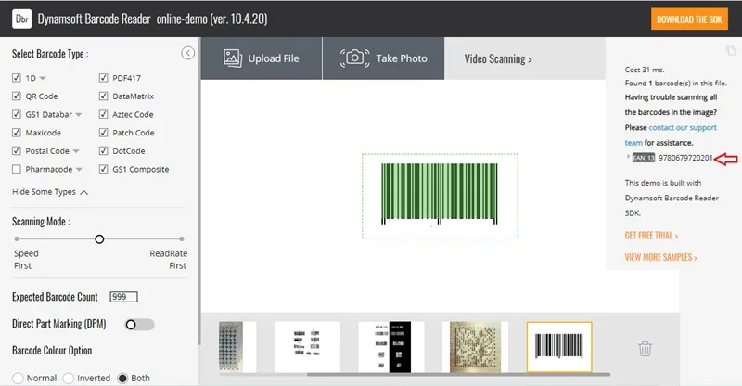Viewport: 742px width, 386px height.
Task: Expand the Postal Code dropdown arrow
Action: click(x=76, y=151)
